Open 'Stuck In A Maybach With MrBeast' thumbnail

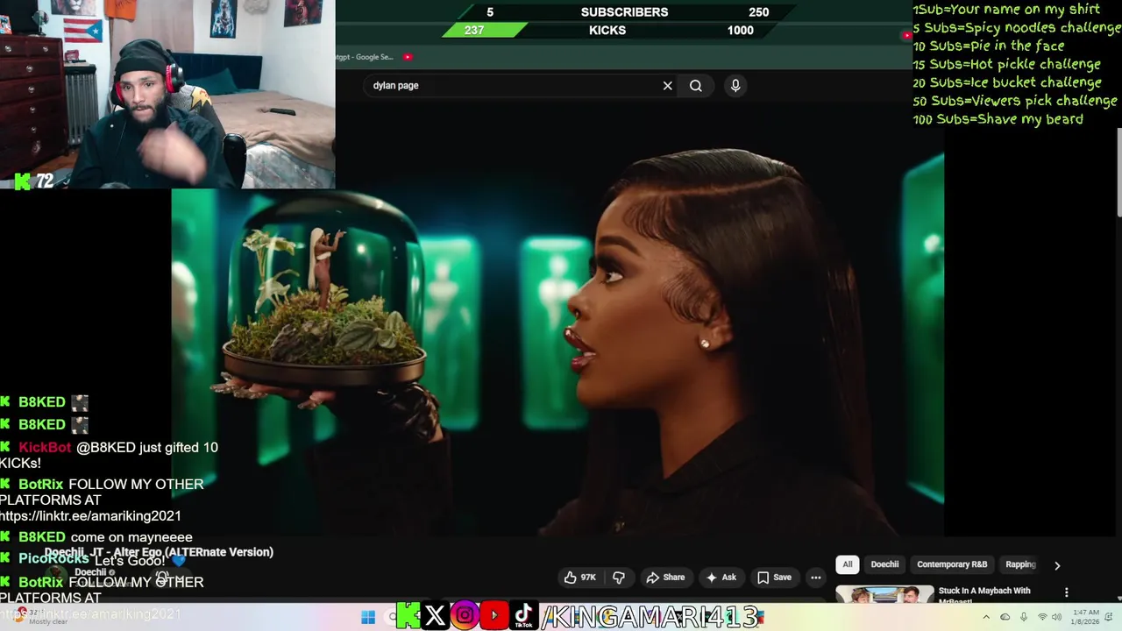coord(884,595)
